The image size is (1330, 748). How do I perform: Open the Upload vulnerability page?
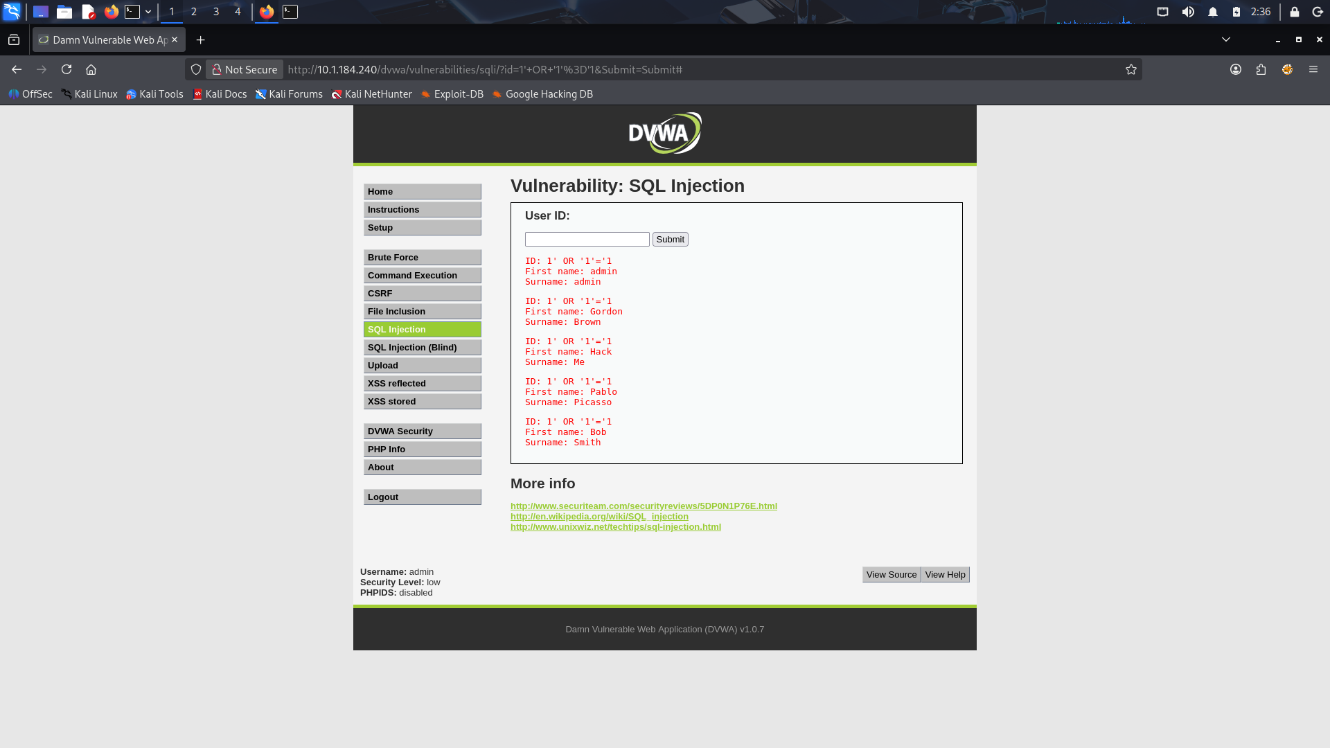point(423,366)
